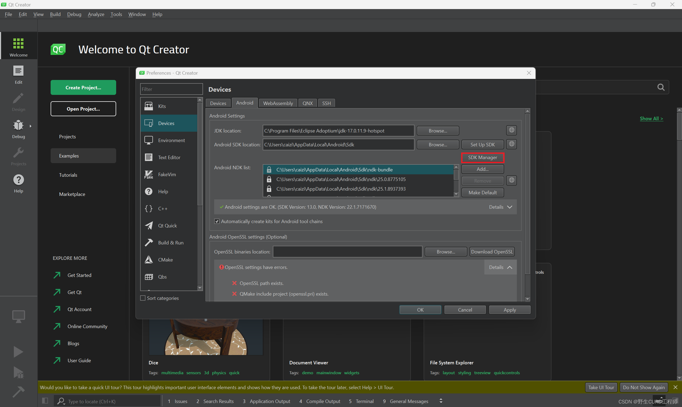
Task: Click Take UI Tour button
Action: point(601,387)
